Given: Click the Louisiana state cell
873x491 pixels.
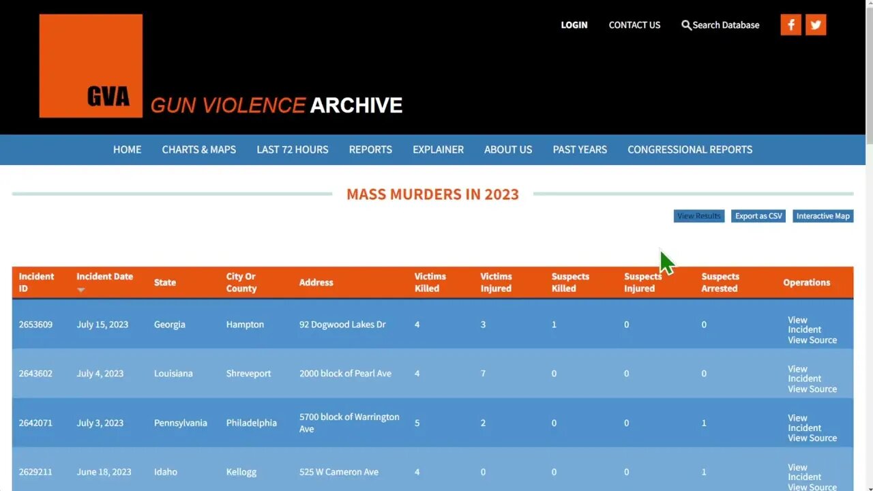Looking at the screenshot, I should pyautogui.click(x=173, y=374).
